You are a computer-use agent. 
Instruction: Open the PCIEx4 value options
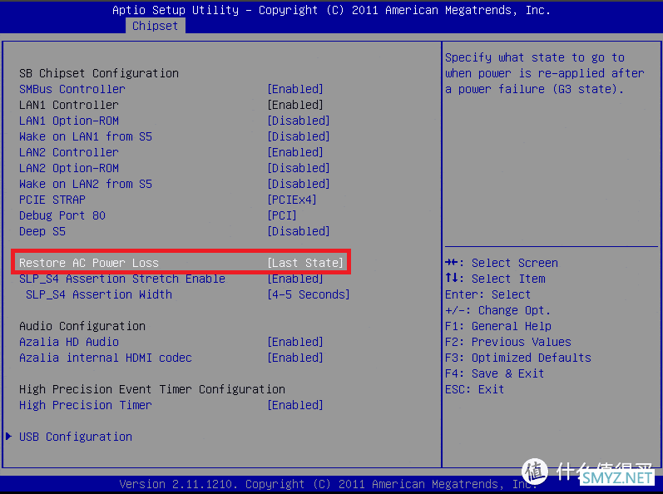pyautogui.click(x=292, y=200)
